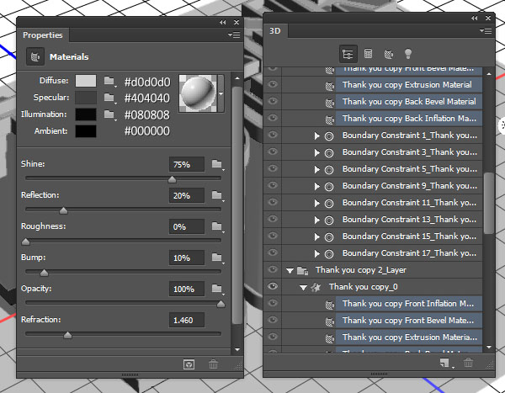This screenshot has width=505, height=393.
Task: Select the Properties tab
Action: pyautogui.click(x=43, y=35)
